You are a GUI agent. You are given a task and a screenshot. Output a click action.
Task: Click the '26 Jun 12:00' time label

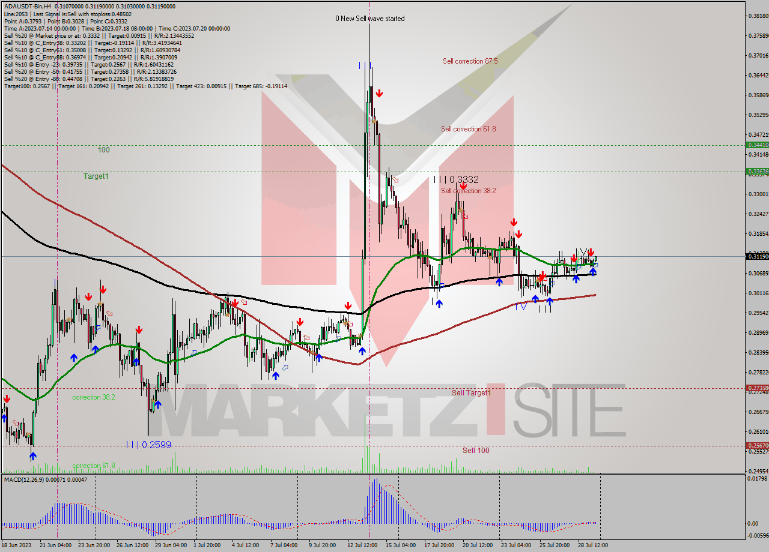133,545
